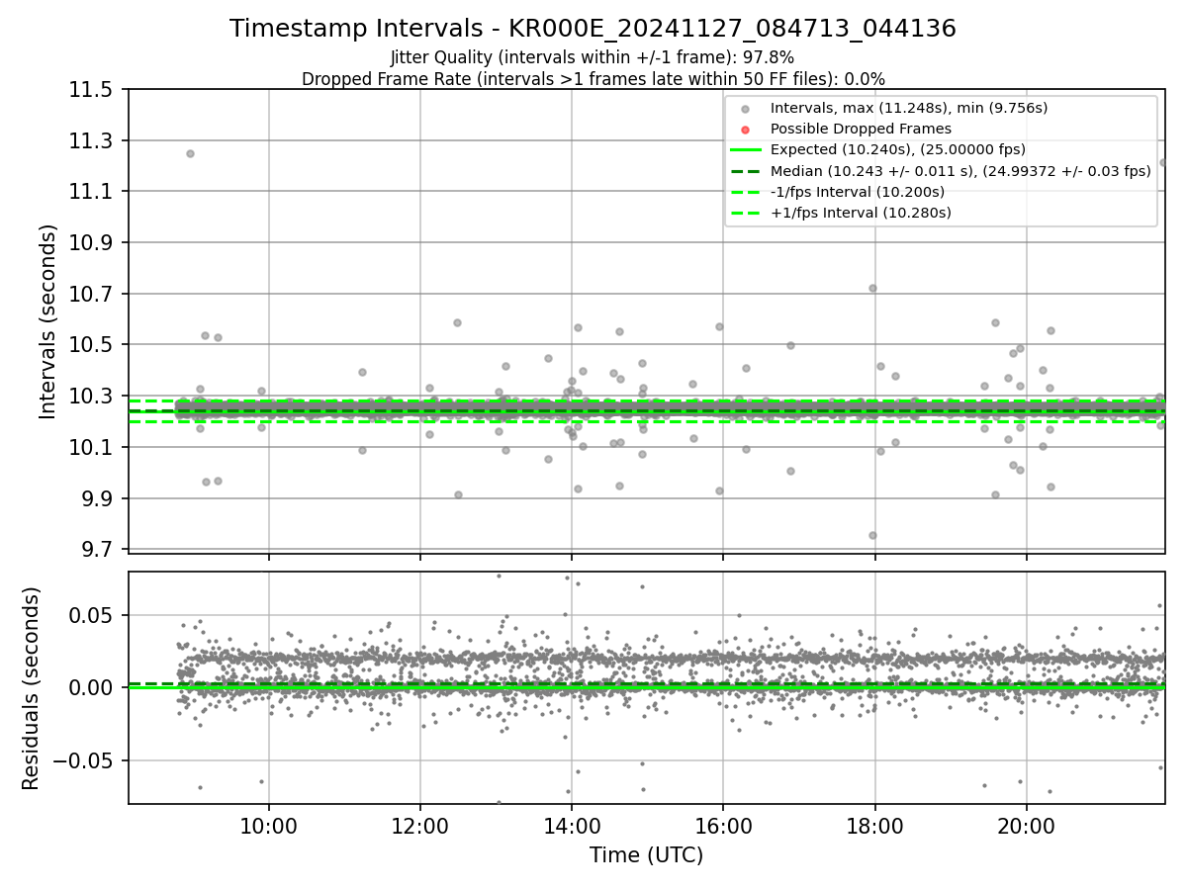
Task: Click the x-axis tick label '16:00'
Action: point(723,826)
